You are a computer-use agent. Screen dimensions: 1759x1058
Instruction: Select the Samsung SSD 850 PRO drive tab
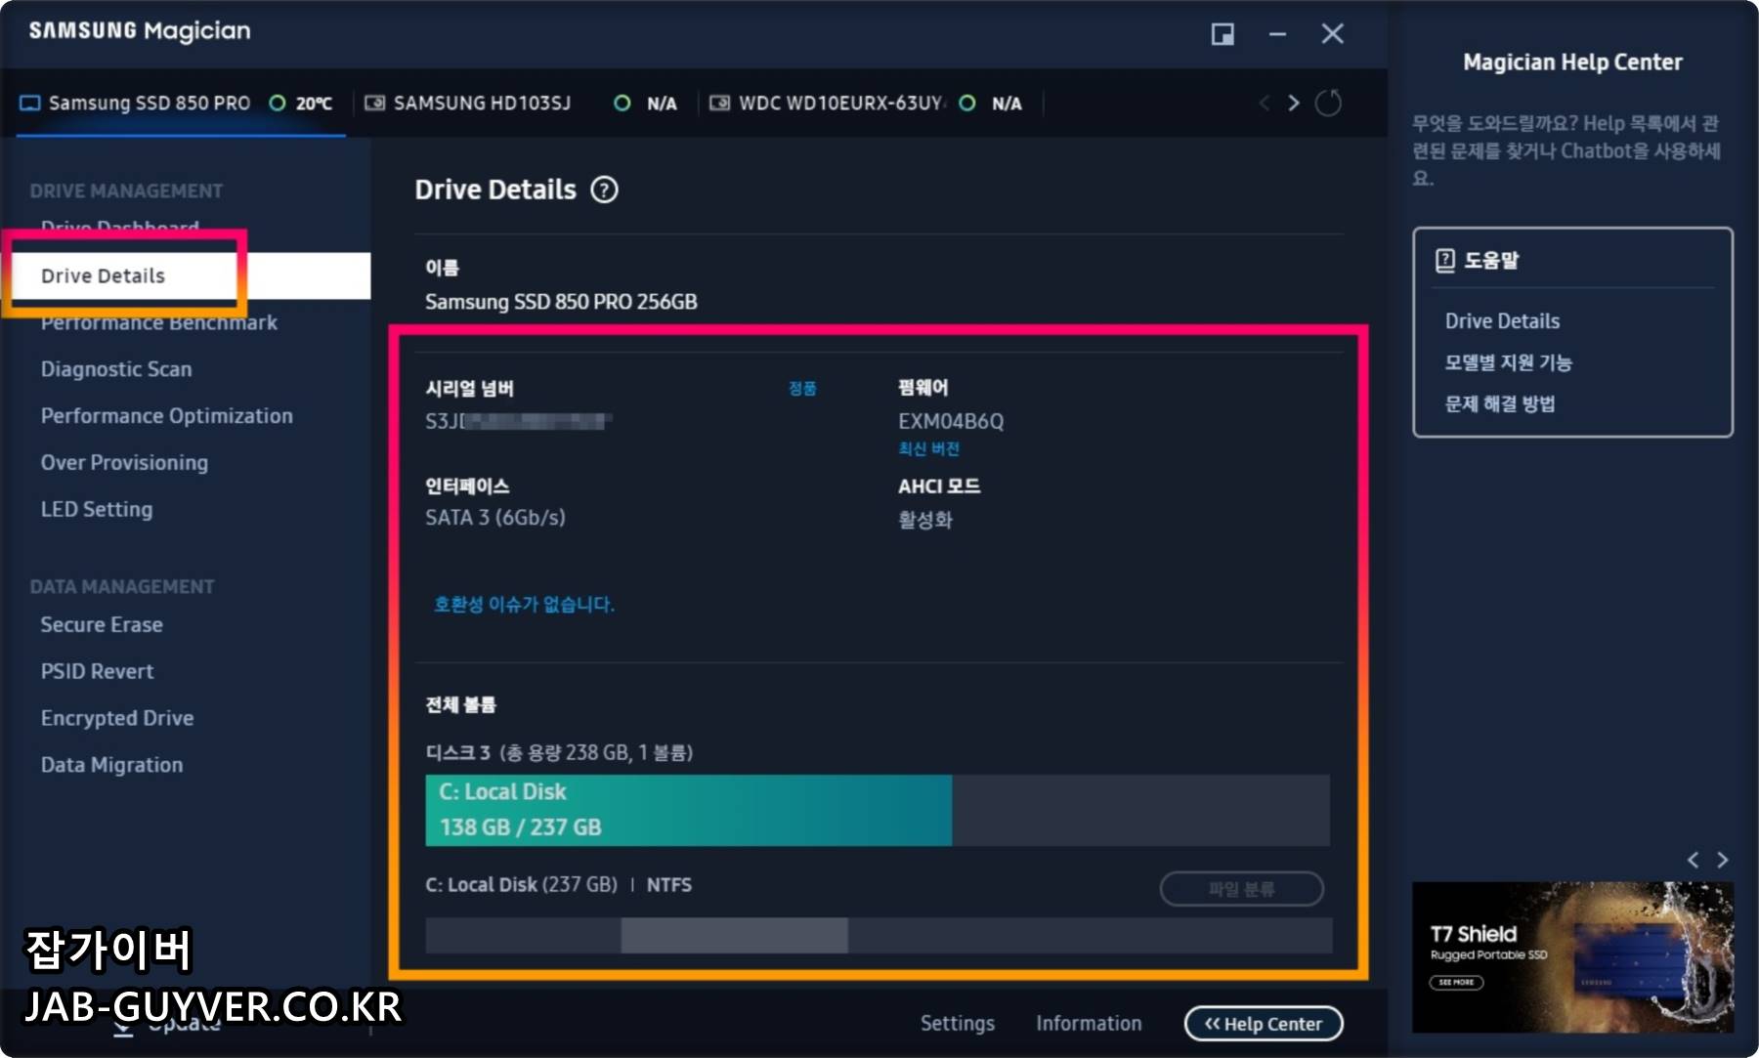point(181,103)
